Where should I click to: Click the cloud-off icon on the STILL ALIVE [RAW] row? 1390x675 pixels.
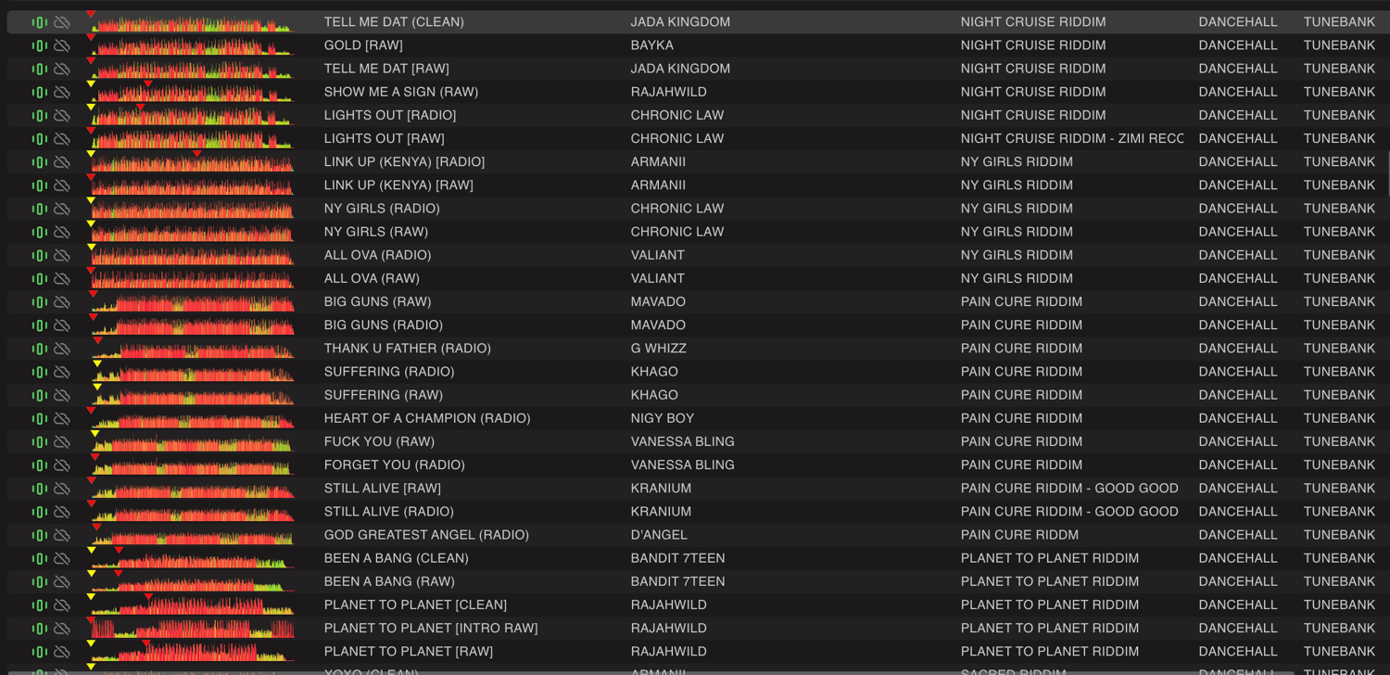62,489
